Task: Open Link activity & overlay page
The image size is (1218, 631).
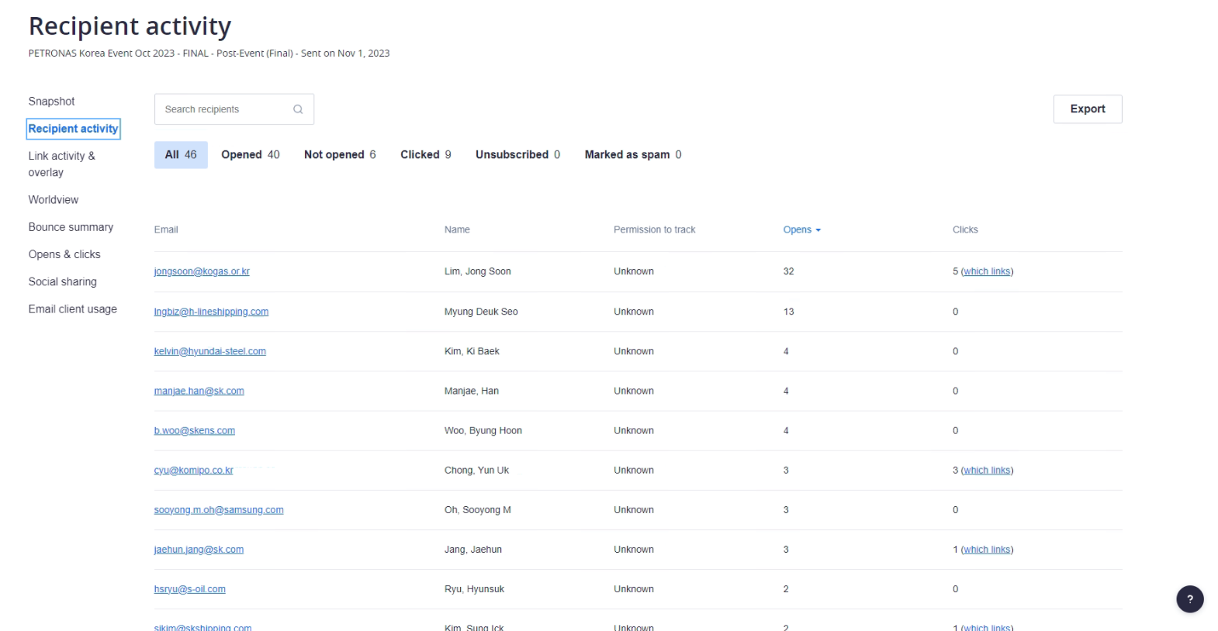Action: pos(61,164)
